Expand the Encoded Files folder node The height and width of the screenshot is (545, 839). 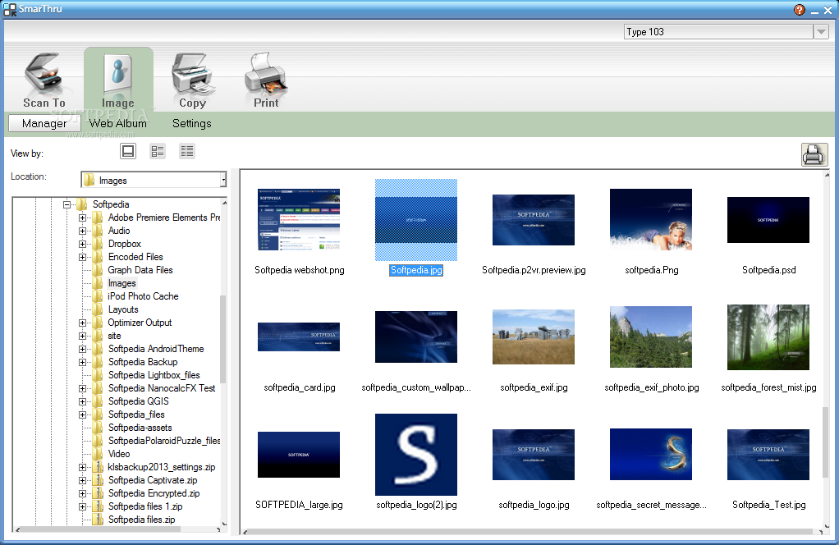pos(82,257)
